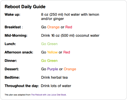Click the Throughout the day label
The image size is (127, 100).
tap(22, 86)
